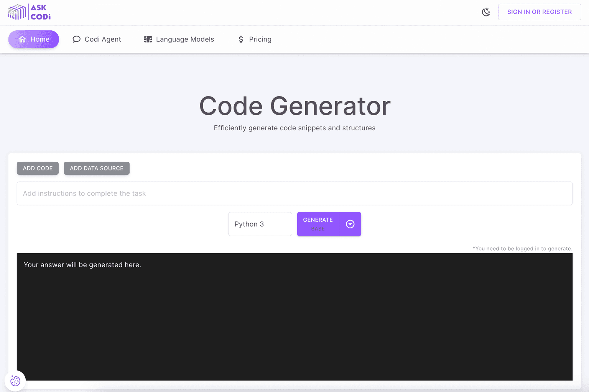
Task: Click 'Efficiently generate code snippets and structures' subtitle
Action: click(x=294, y=128)
